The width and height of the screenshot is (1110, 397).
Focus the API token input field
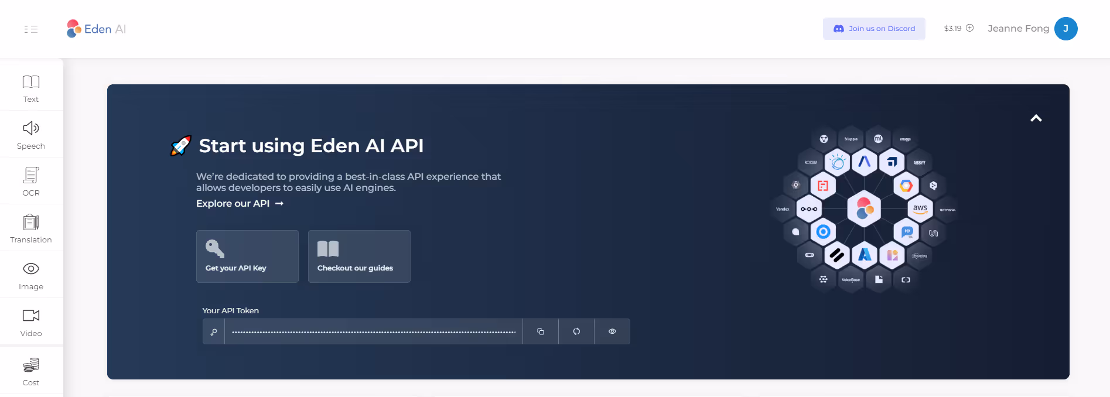tap(374, 331)
